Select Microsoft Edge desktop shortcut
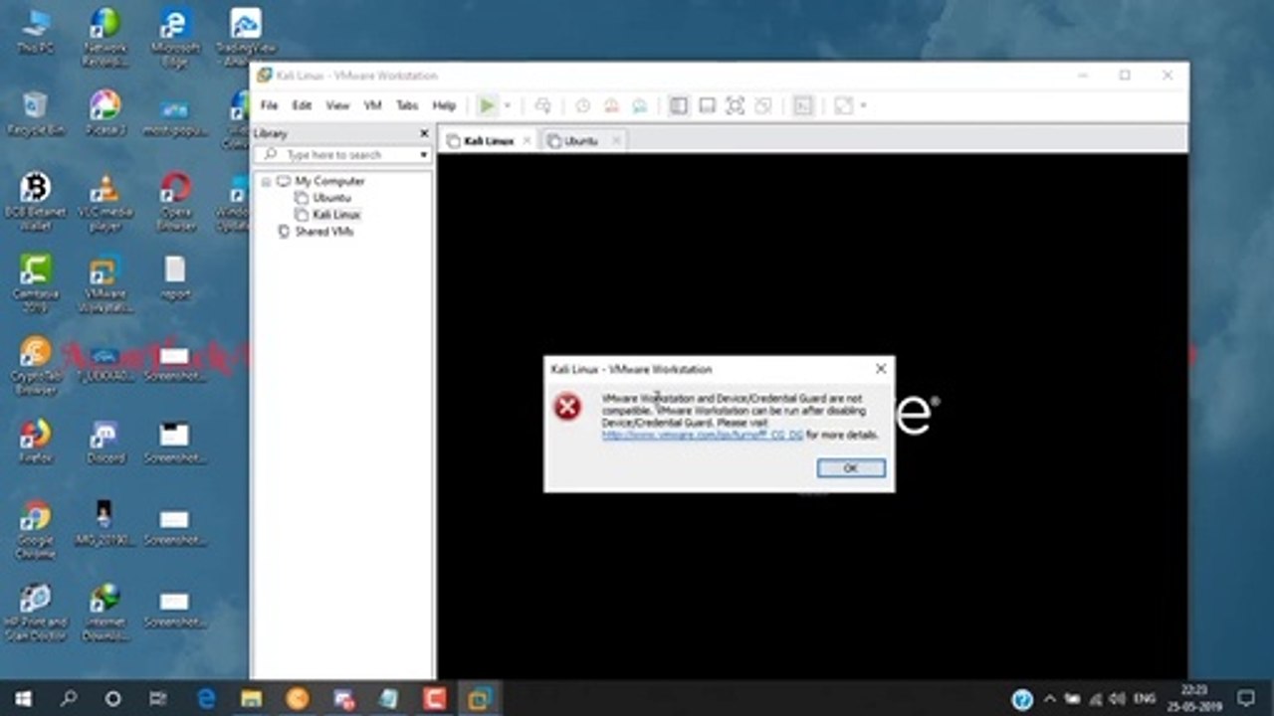This screenshot has width=1274, height=716. pyautogui.click(x=174, y=36)
